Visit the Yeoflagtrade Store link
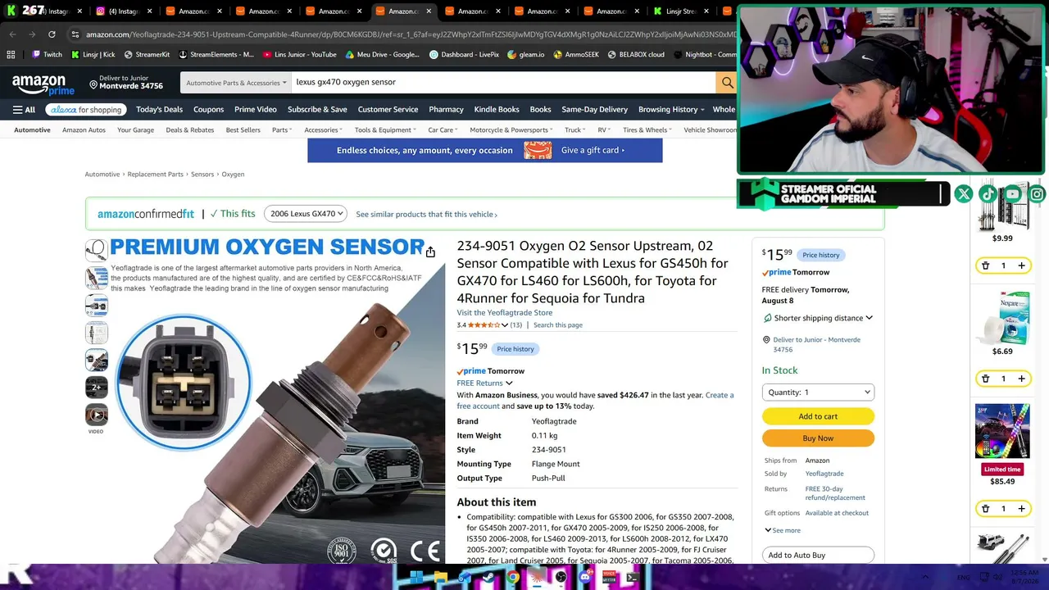 (x=505, y=313)
